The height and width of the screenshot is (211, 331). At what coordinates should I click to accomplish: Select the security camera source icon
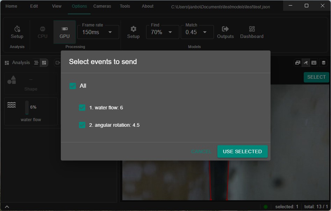coord(306,63)
